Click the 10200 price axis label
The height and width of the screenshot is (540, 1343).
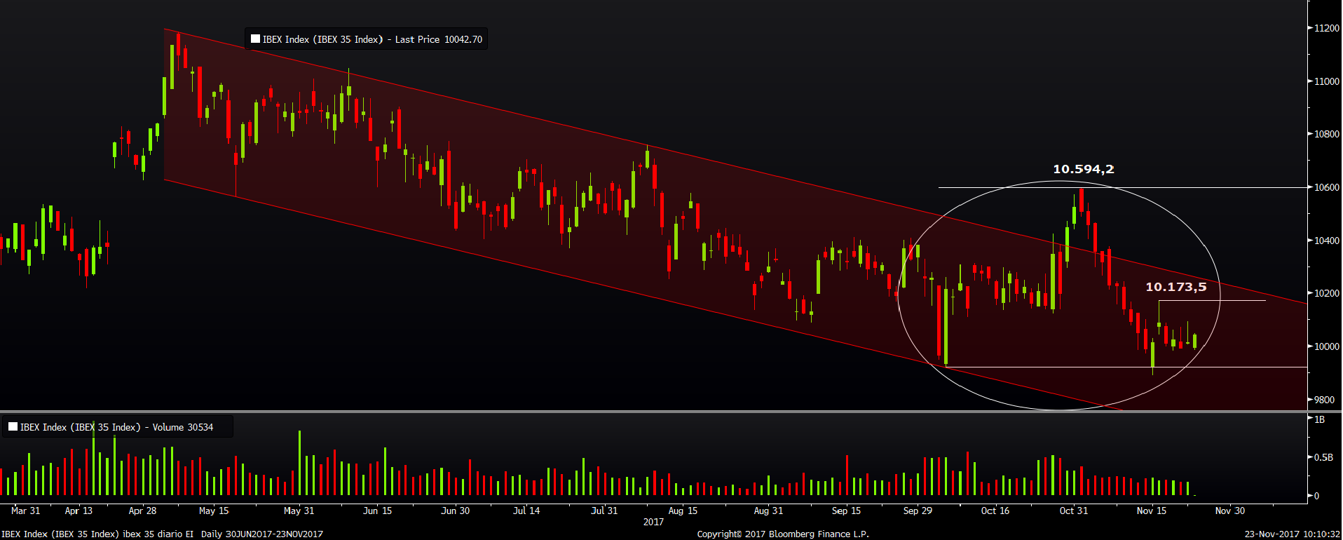[x=1327, y=293]
